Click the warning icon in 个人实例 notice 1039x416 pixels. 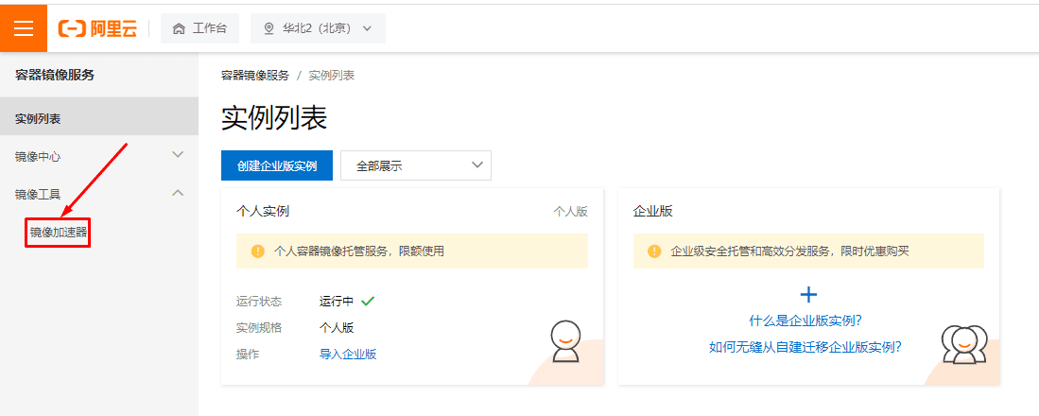click(258, 251)
